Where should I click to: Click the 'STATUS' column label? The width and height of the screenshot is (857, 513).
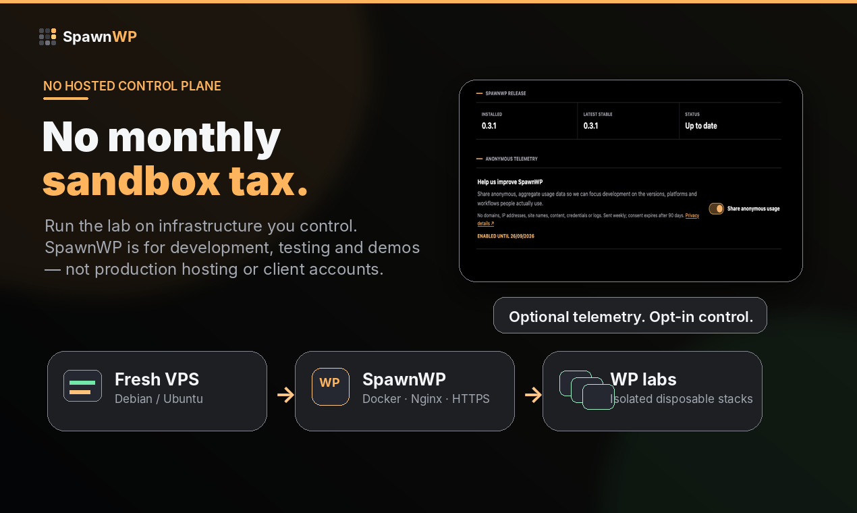tap(692, 114)
